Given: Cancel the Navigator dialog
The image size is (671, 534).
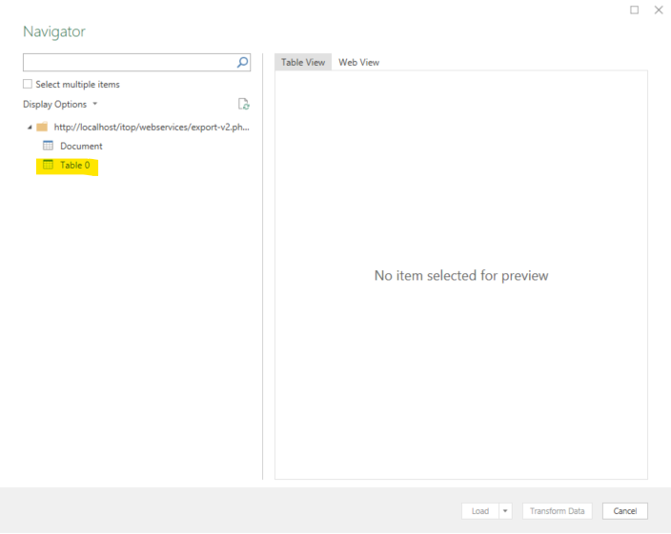Looking at the screenshot, I should (624, 511).
